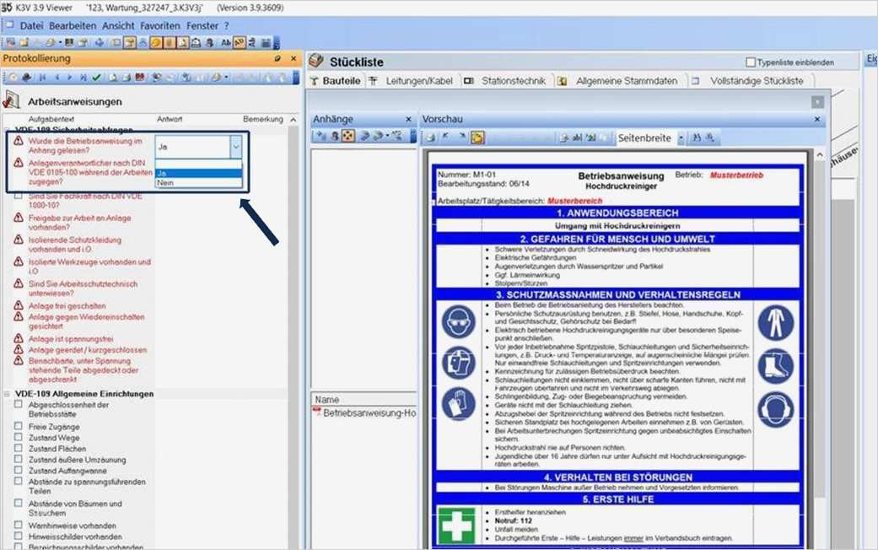Jump to first record in Protokollierung toolbar
The height and width of the screenshot is (550, 878).
42,78
